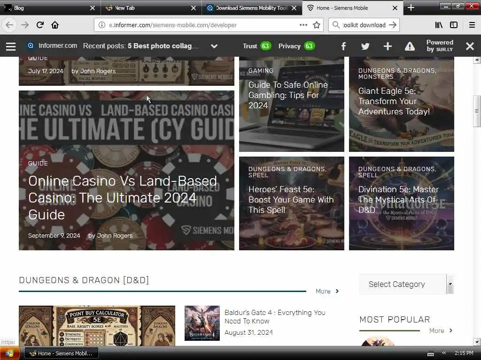The height and width of the screenshot is (360, 481).
Task: Open Divination 5e article
Action: (398, 200)
